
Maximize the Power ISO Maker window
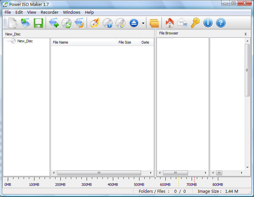tap(234, 3)
